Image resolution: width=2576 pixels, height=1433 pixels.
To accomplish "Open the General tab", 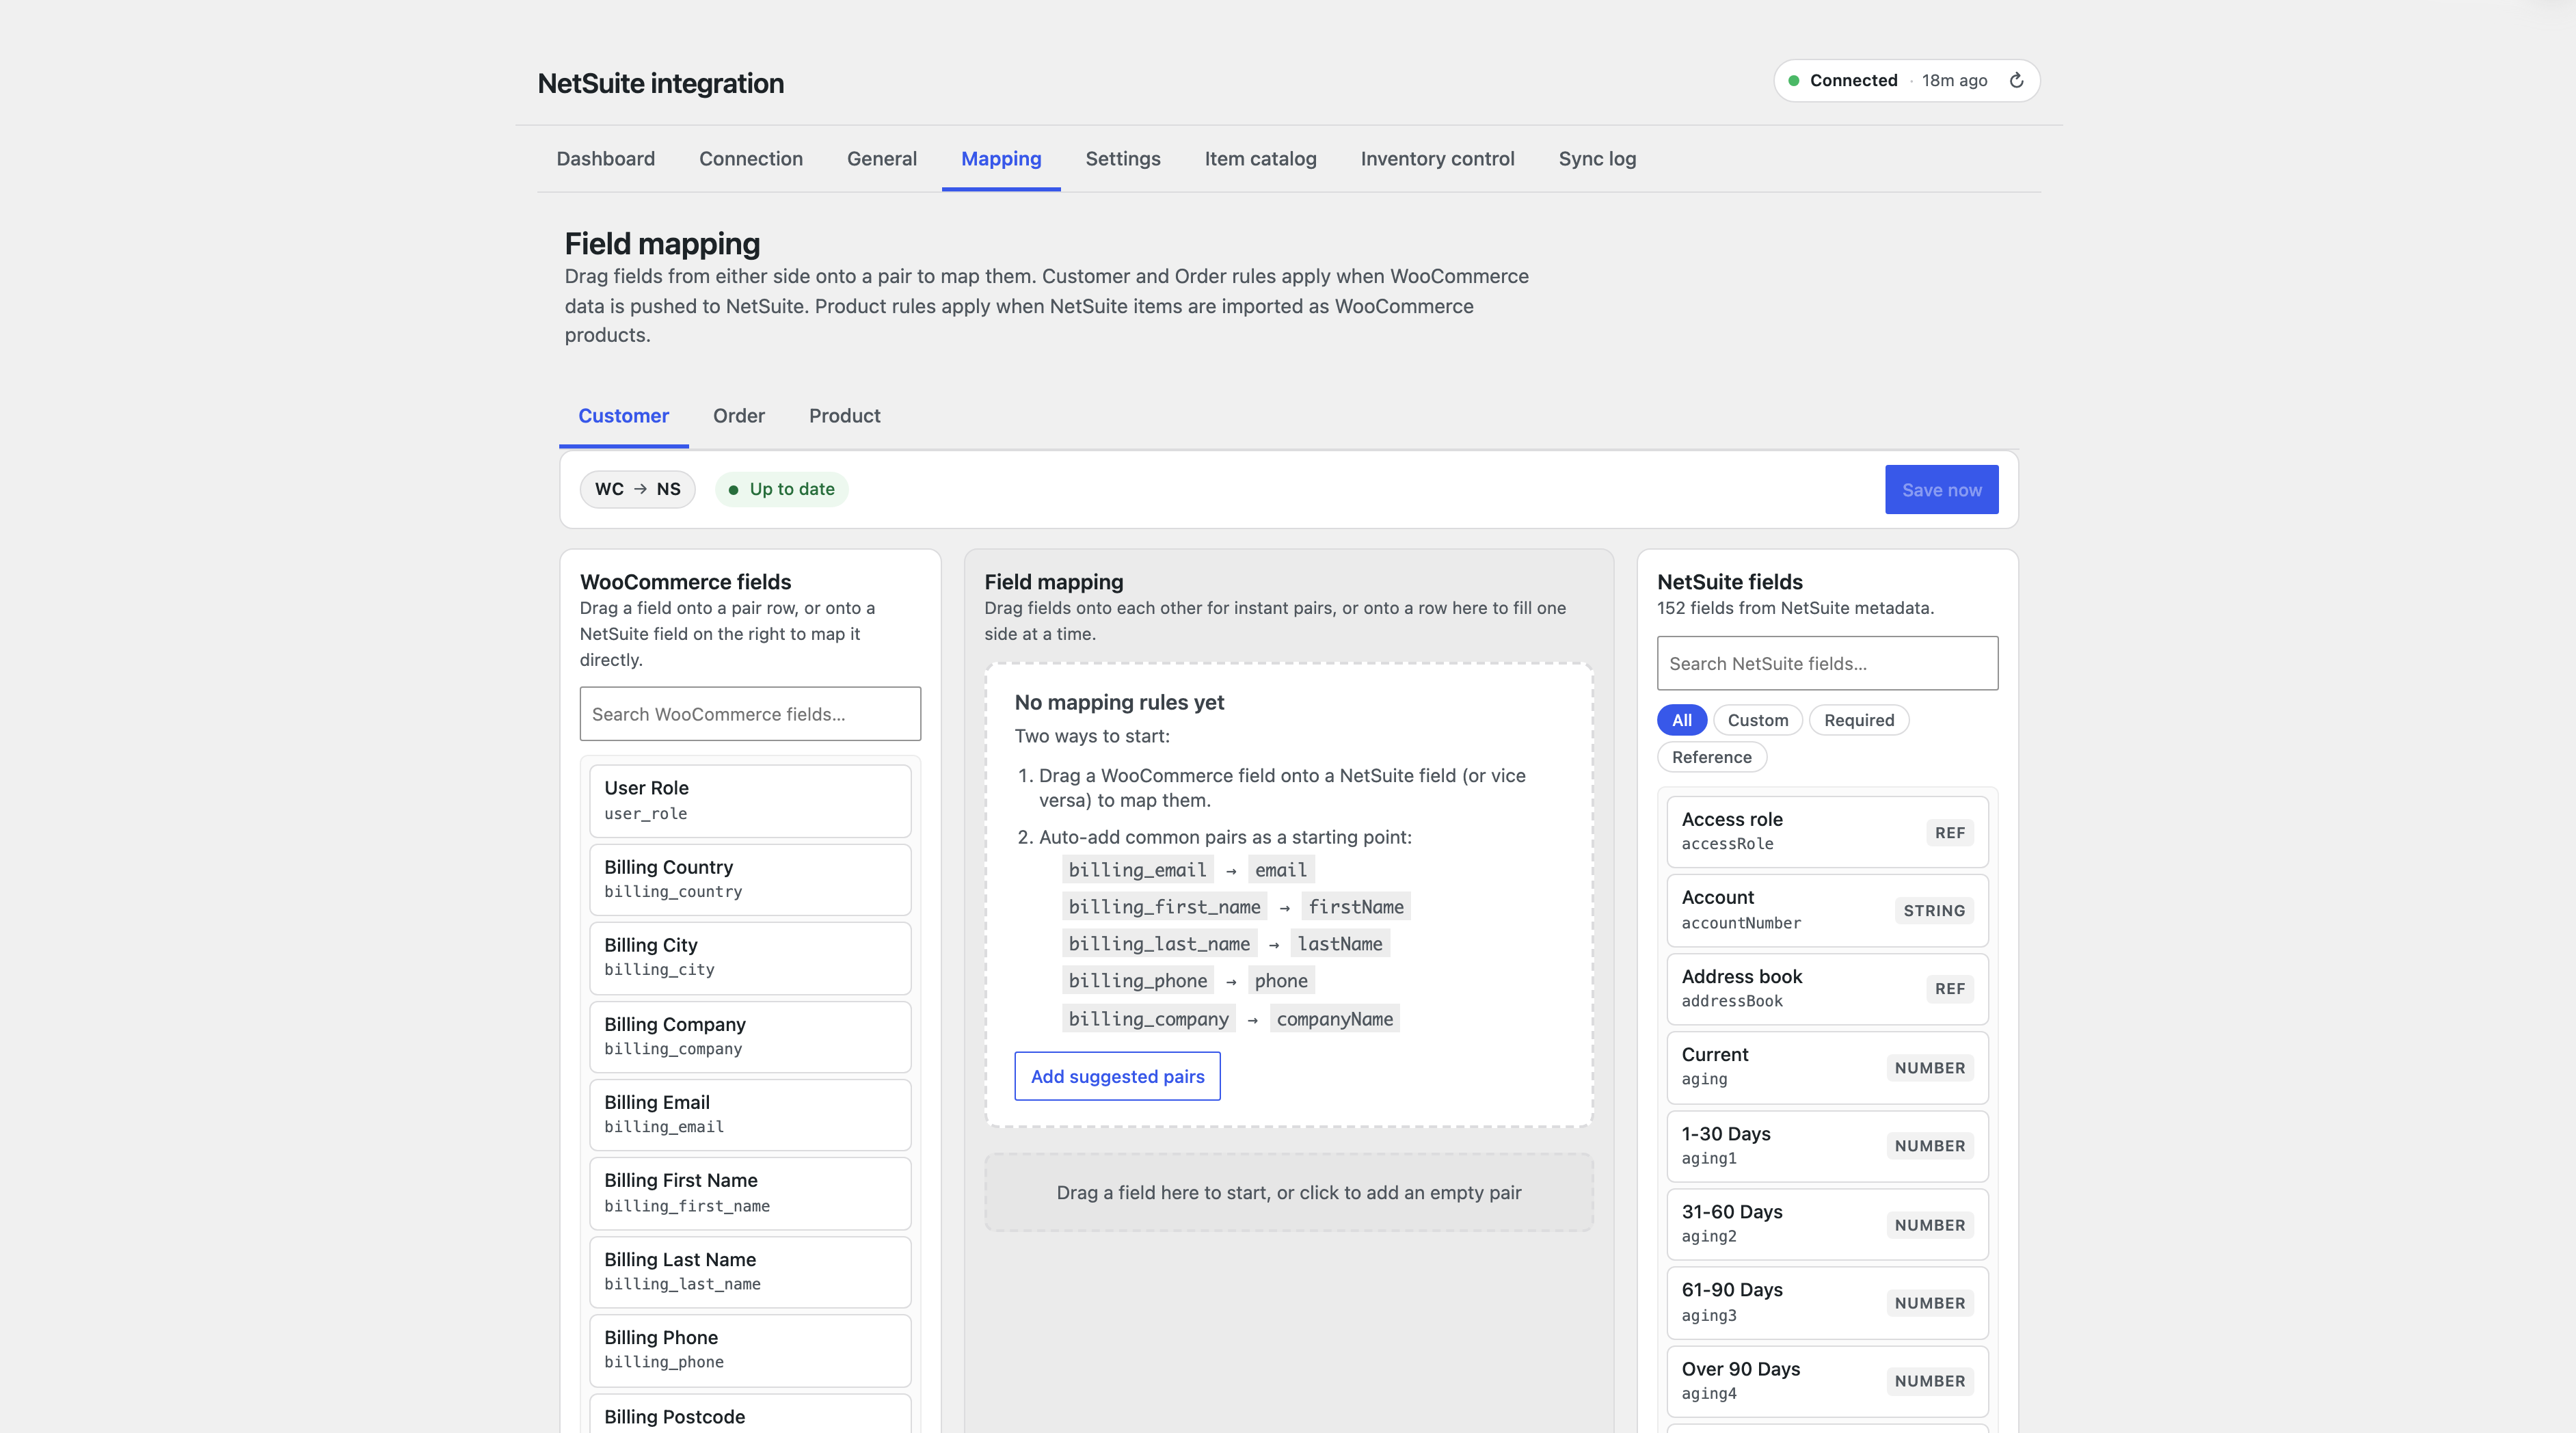I will pyautogui.click(x=881, y=159).
